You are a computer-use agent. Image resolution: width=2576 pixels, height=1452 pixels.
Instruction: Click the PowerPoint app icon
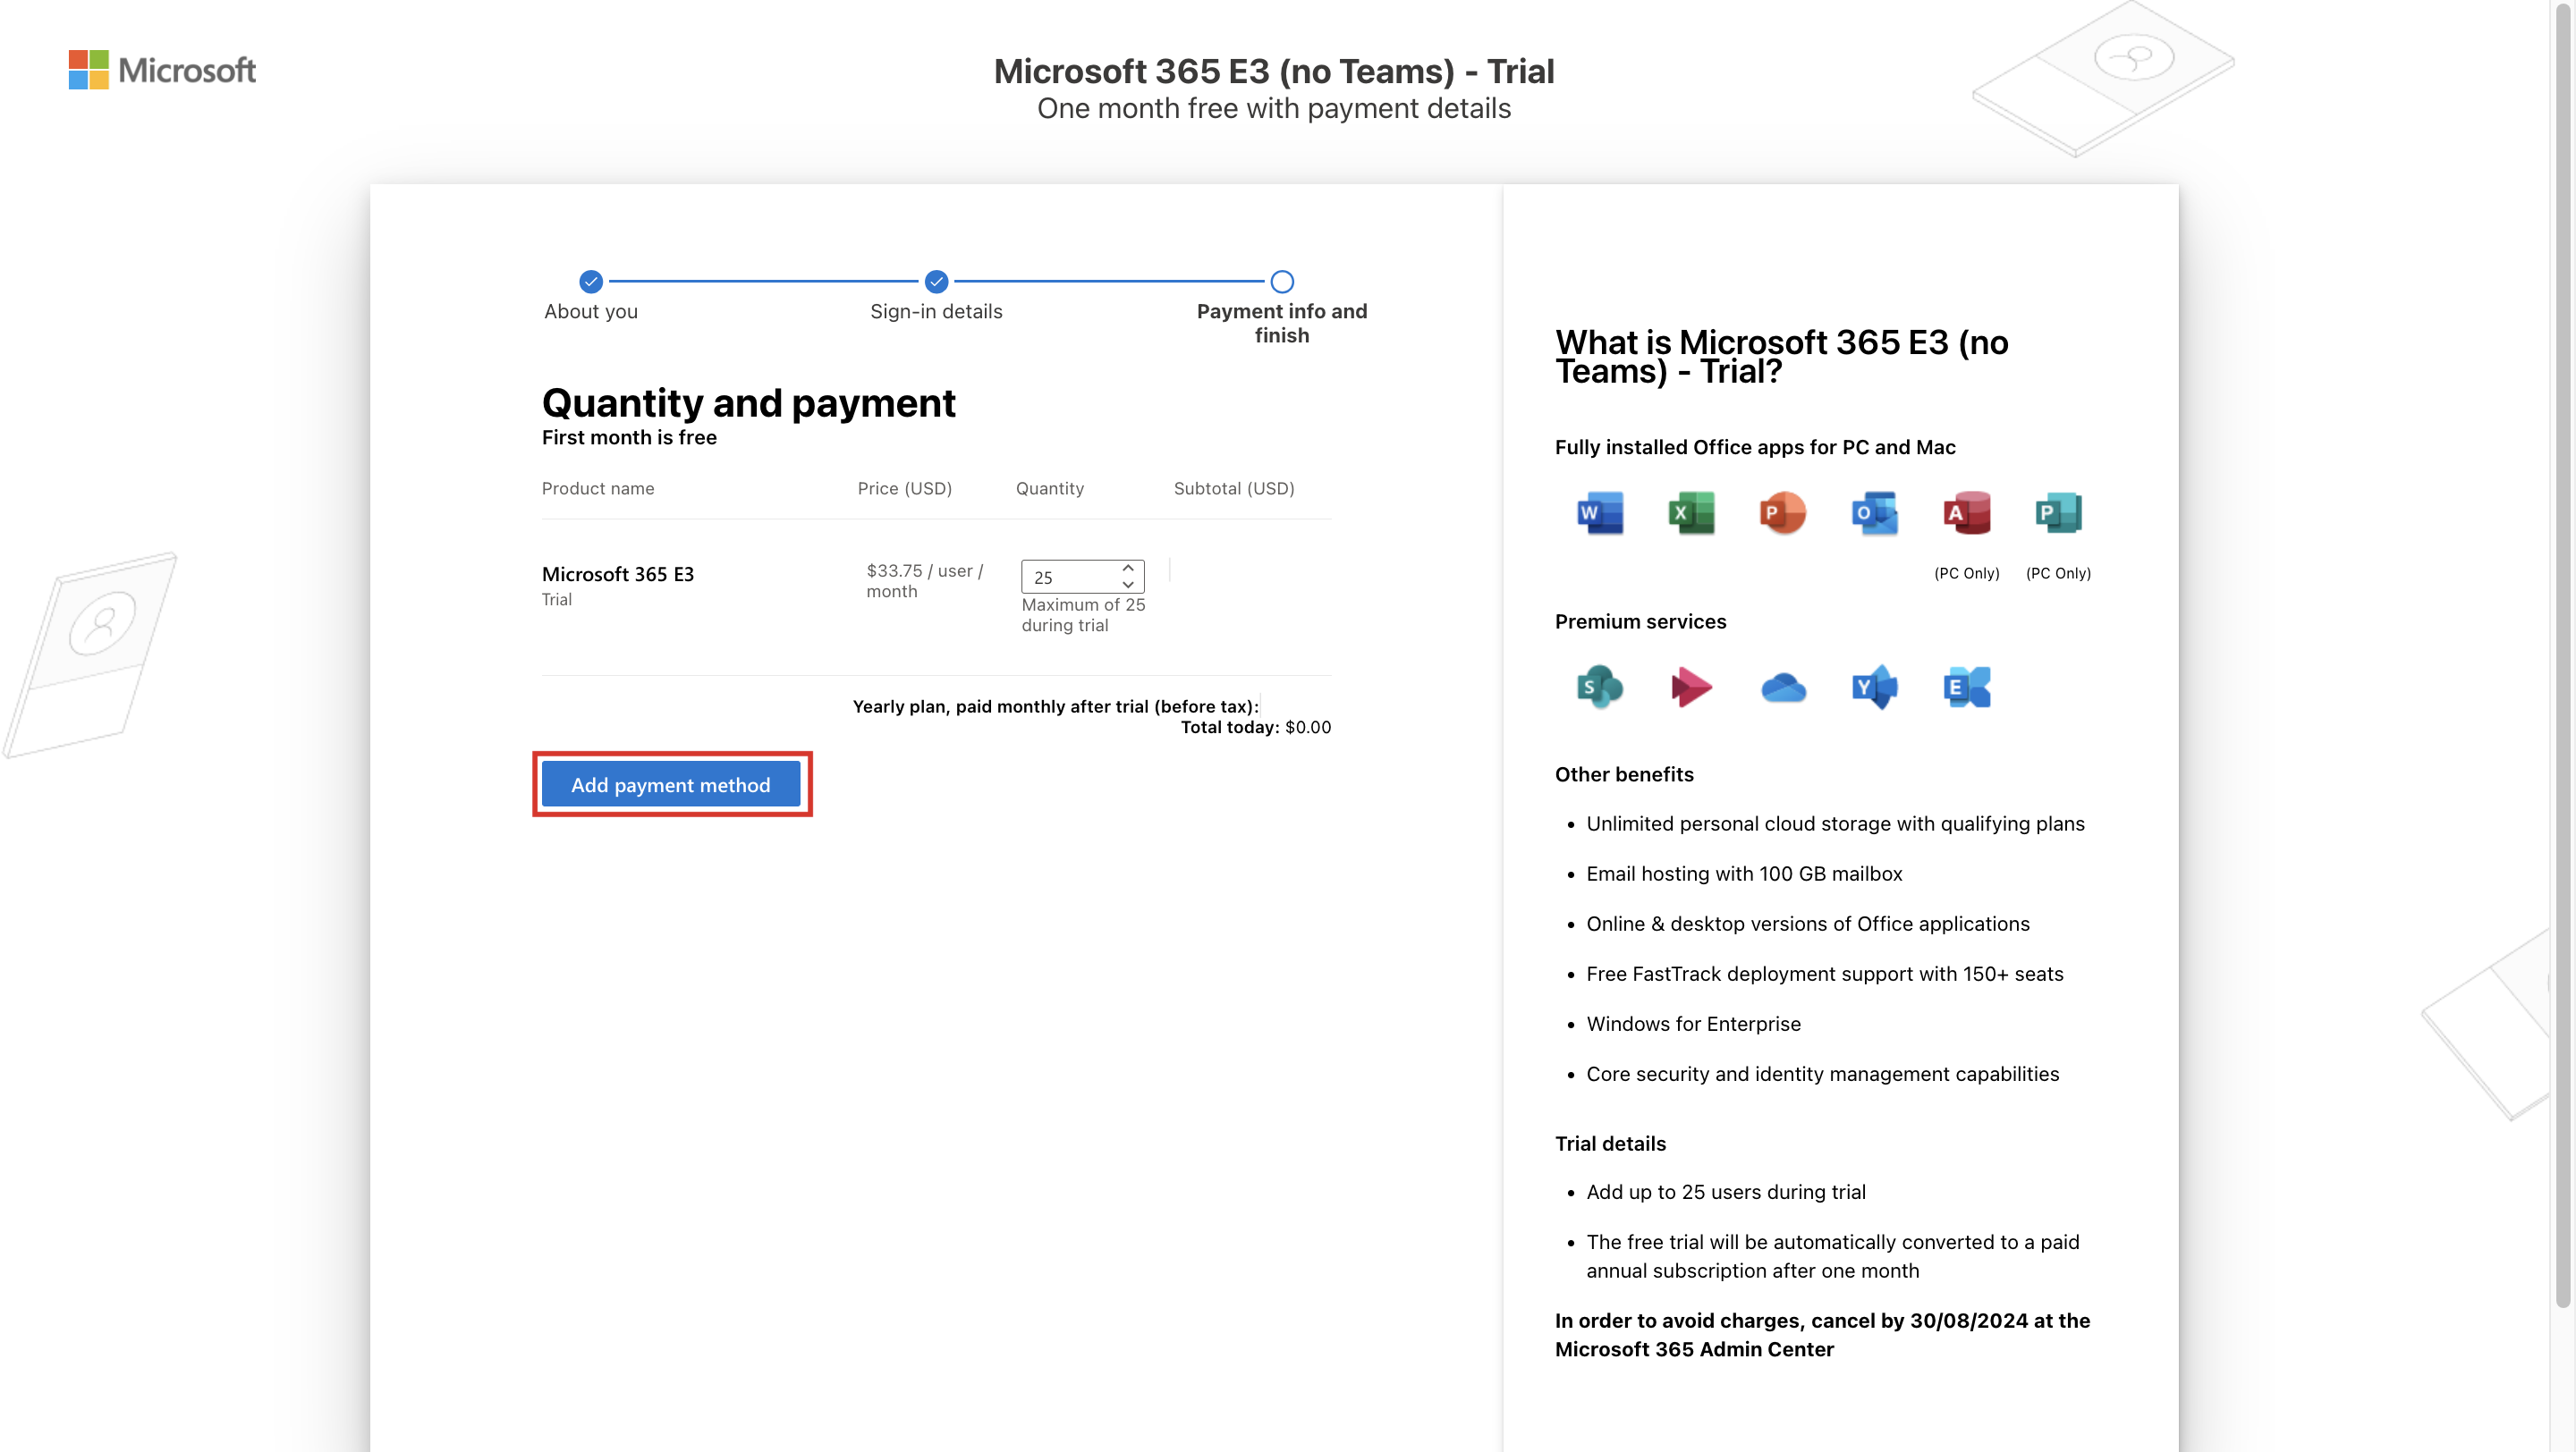coord(1782,512)
